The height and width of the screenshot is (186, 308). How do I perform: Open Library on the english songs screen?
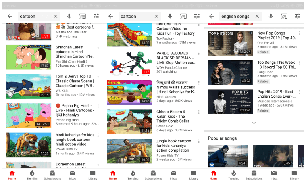click(x=294, y=175)
